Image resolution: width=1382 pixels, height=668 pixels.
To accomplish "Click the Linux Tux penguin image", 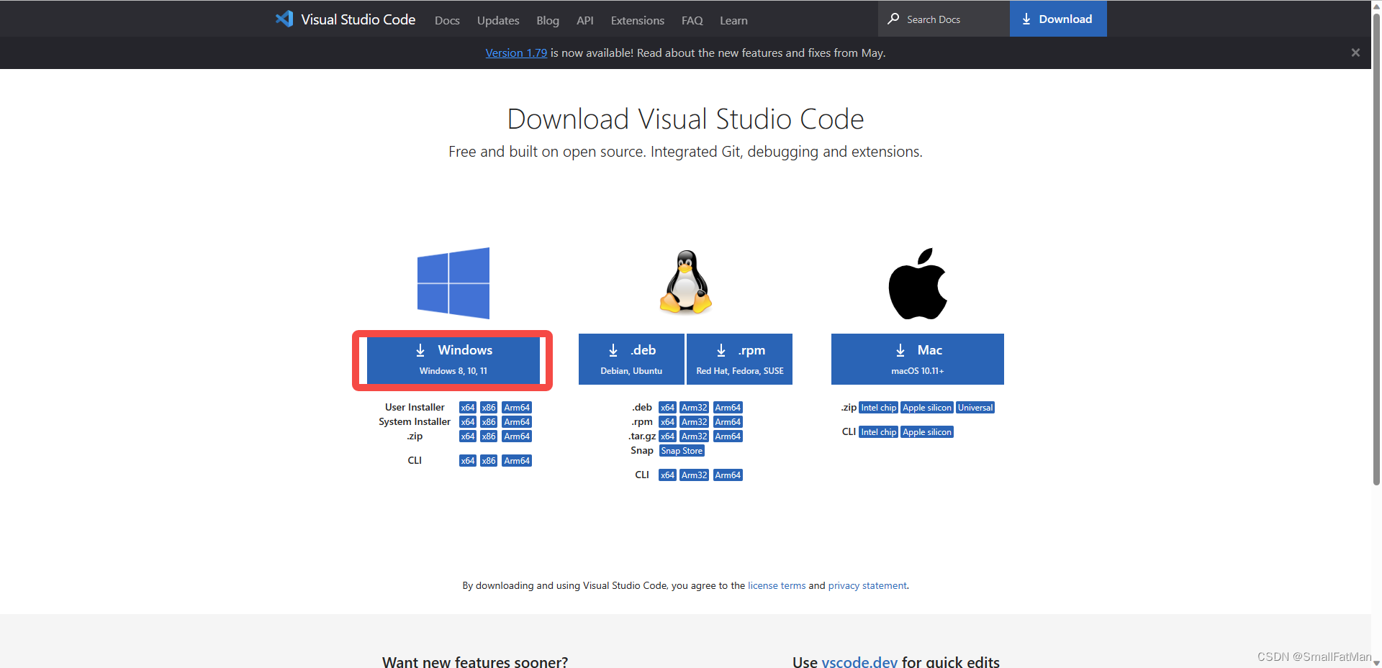I will [x=686, y=282].
